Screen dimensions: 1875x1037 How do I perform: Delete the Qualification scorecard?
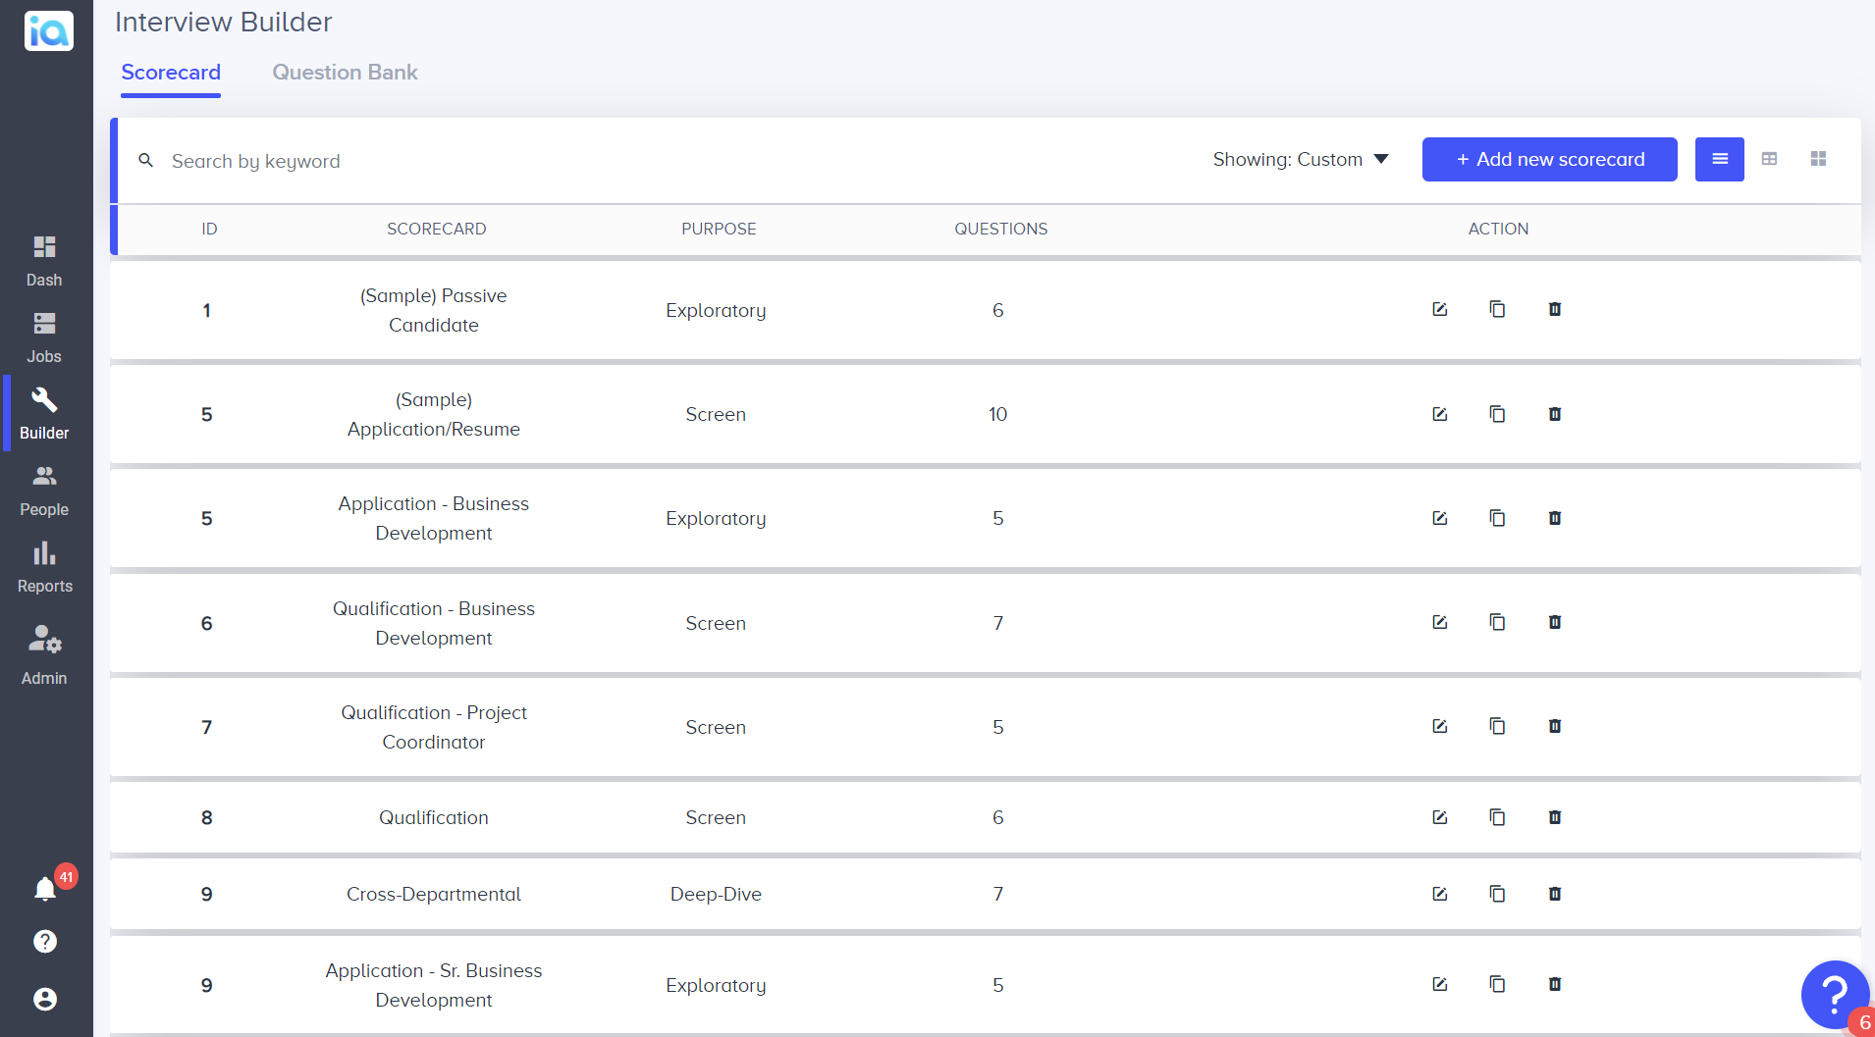(1554, 817)
